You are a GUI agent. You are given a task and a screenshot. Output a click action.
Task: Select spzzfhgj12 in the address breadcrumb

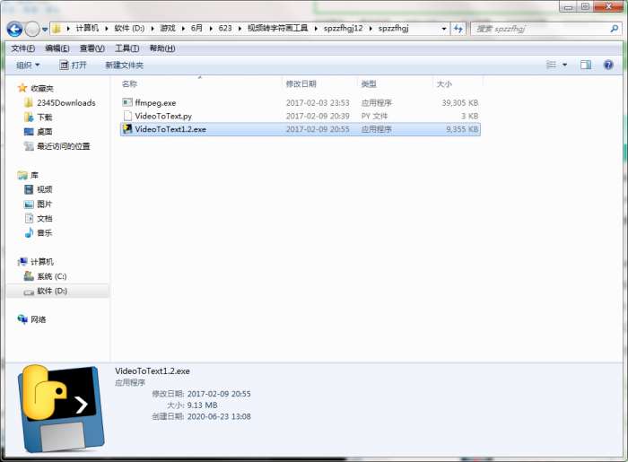coord(344,28)
